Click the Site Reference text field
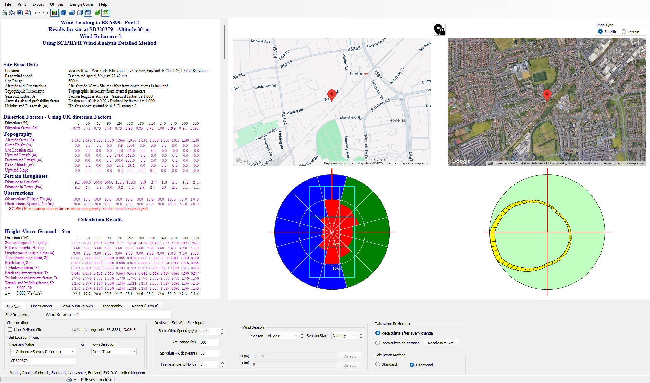Screen dimensions: 650x383 coord(108,315)
